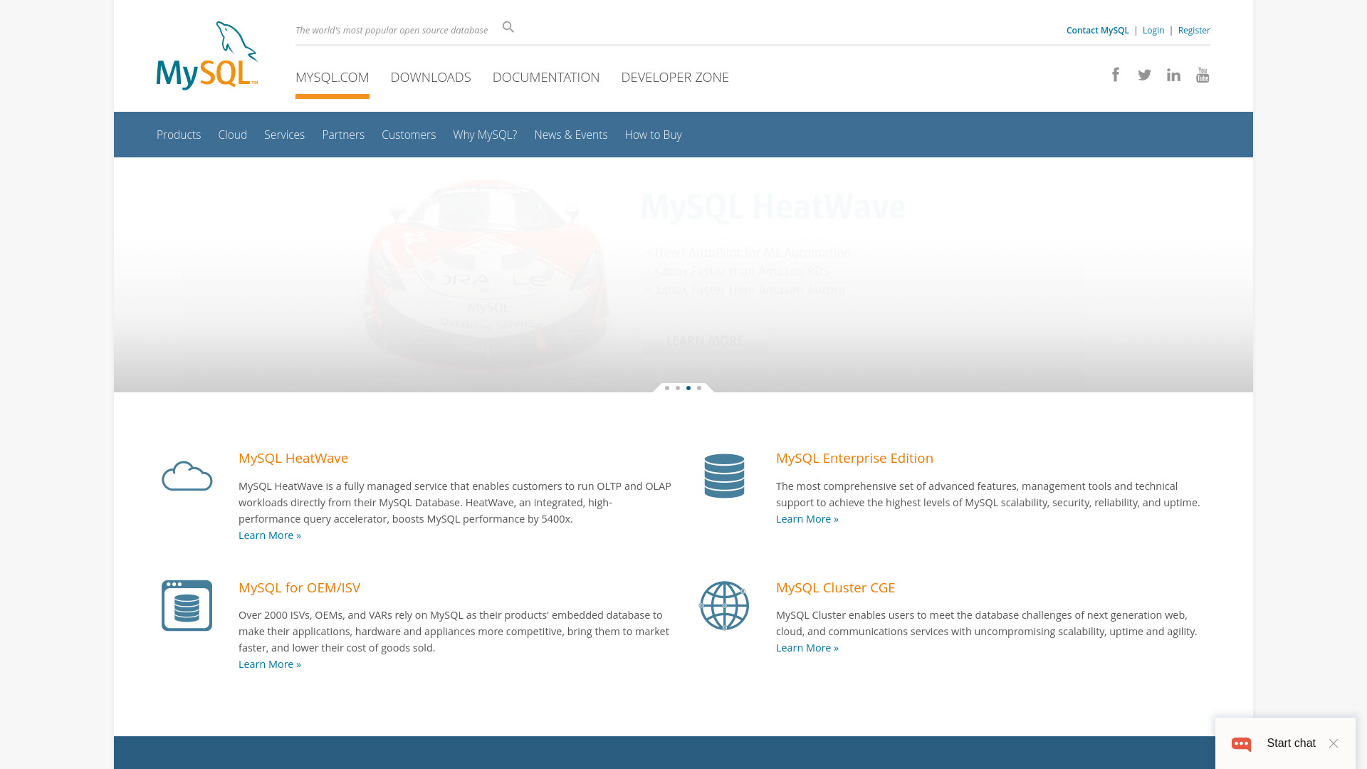Select the fourth carousel slide dot
This screenshot has height=769, width=1367.
pyautogui.click(x=699, y=388)
